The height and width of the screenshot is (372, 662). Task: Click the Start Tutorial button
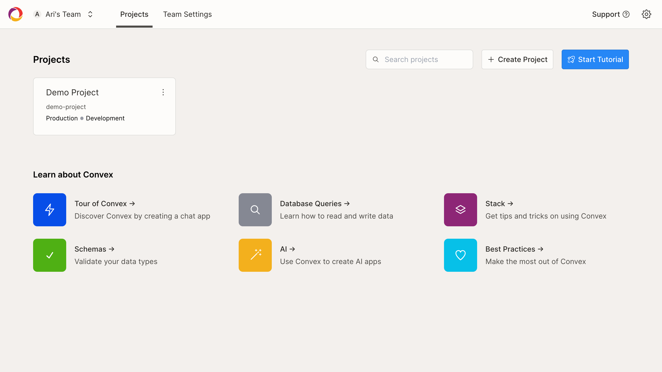pos(595,59)
